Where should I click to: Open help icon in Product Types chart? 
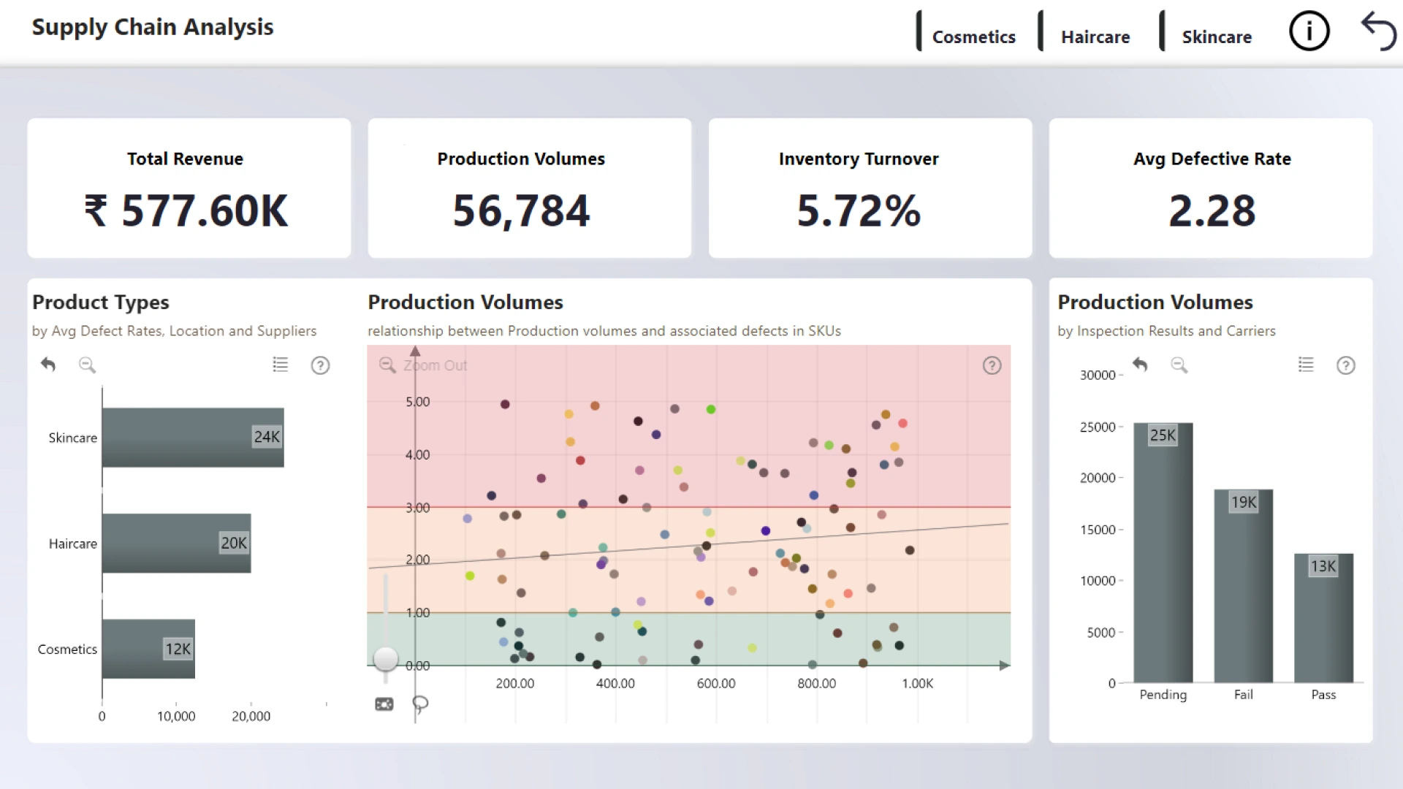pos(320,365)
